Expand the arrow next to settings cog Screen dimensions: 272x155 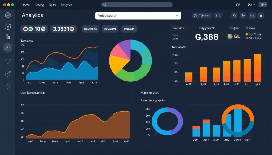tap(254, 5)
